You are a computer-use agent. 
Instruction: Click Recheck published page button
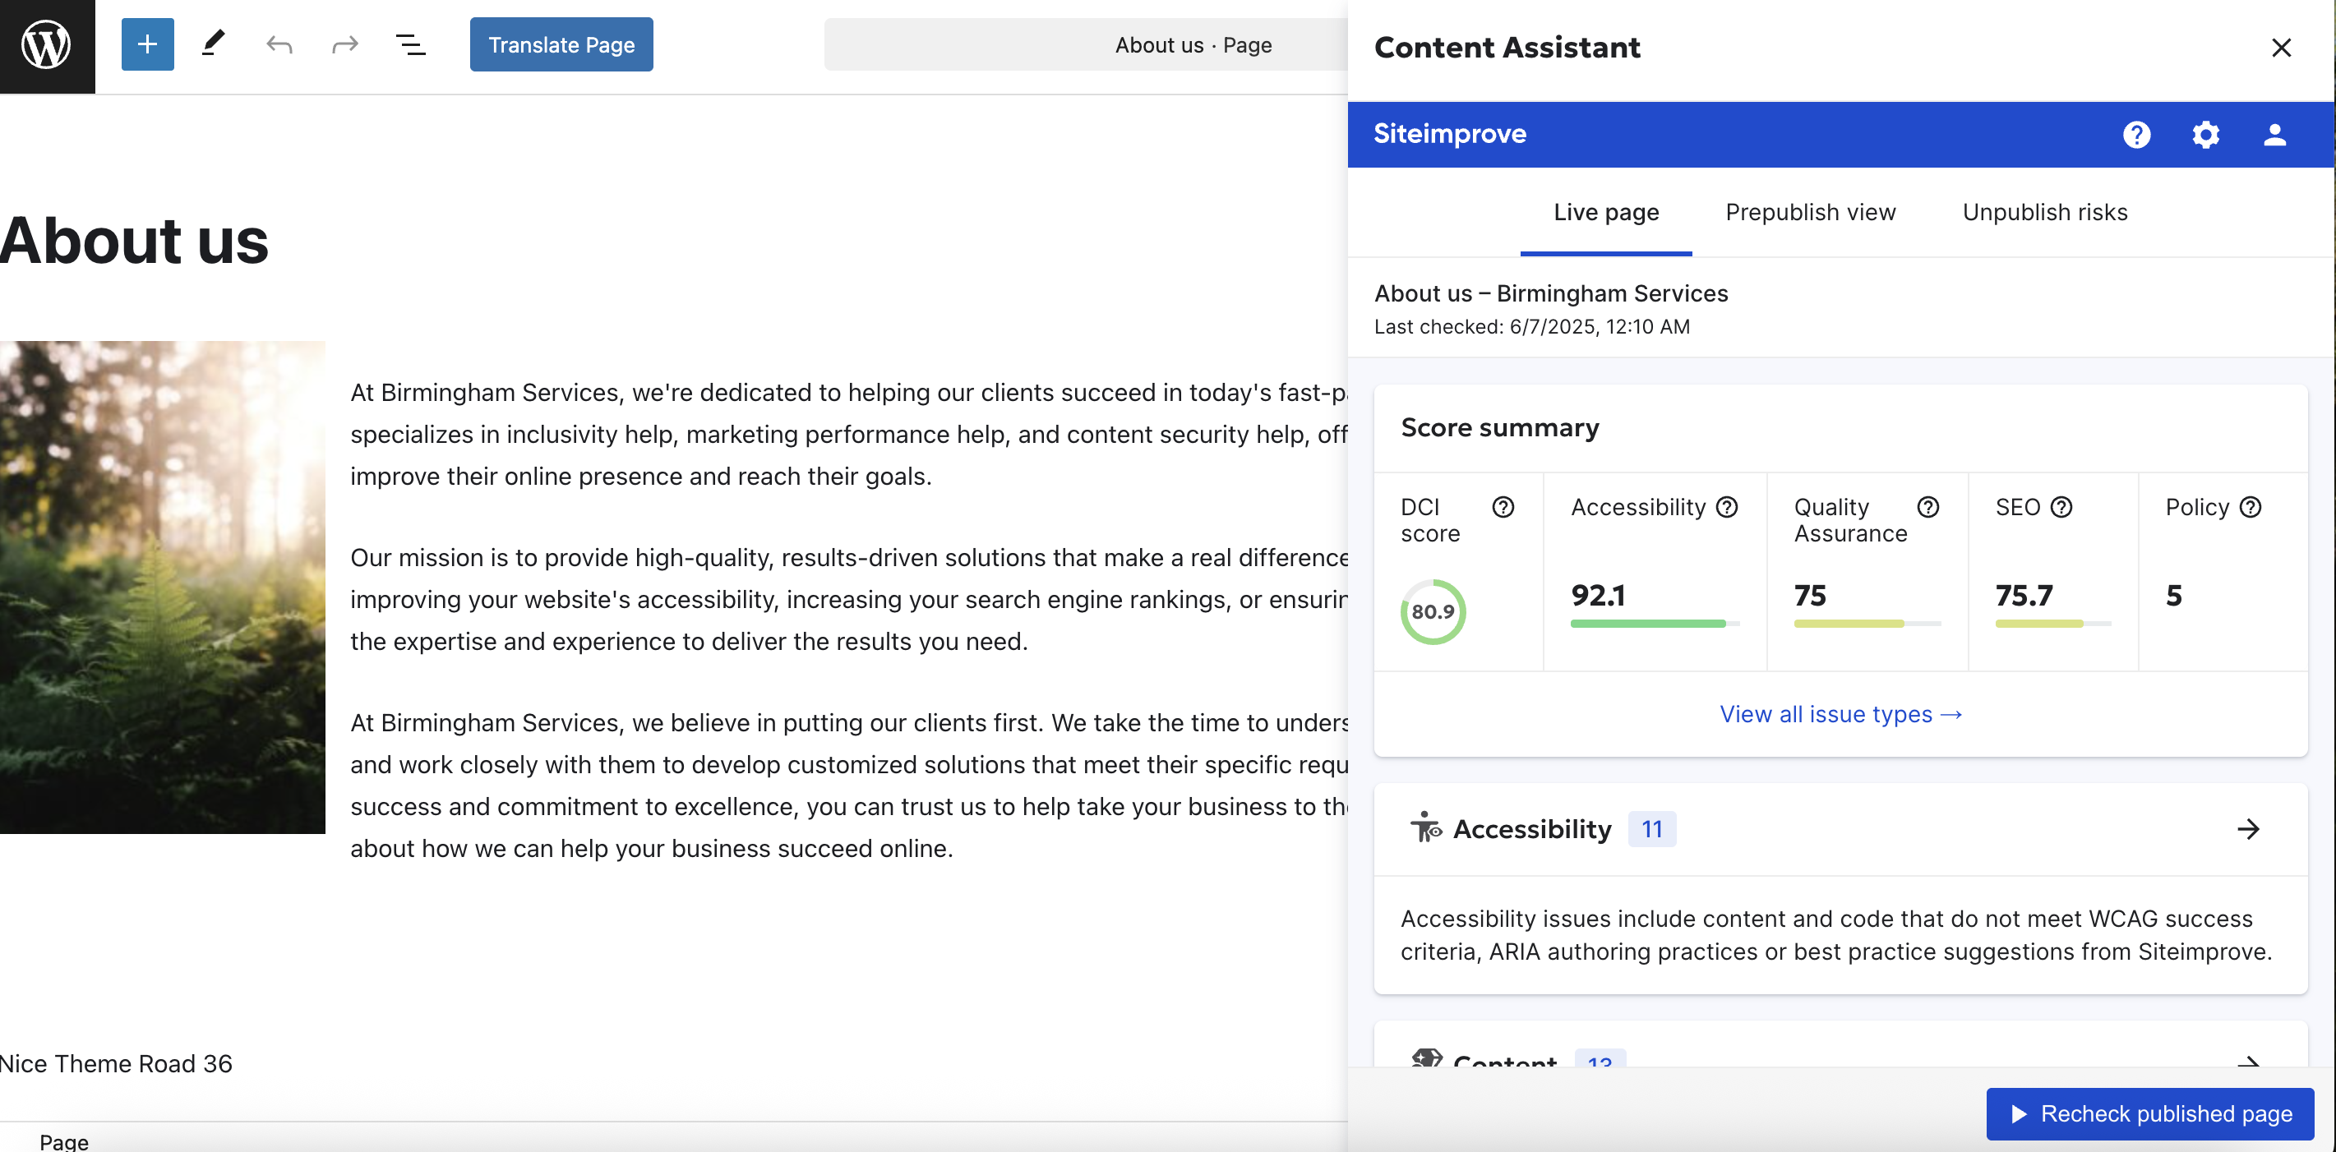click(x=2149, y=1114)
